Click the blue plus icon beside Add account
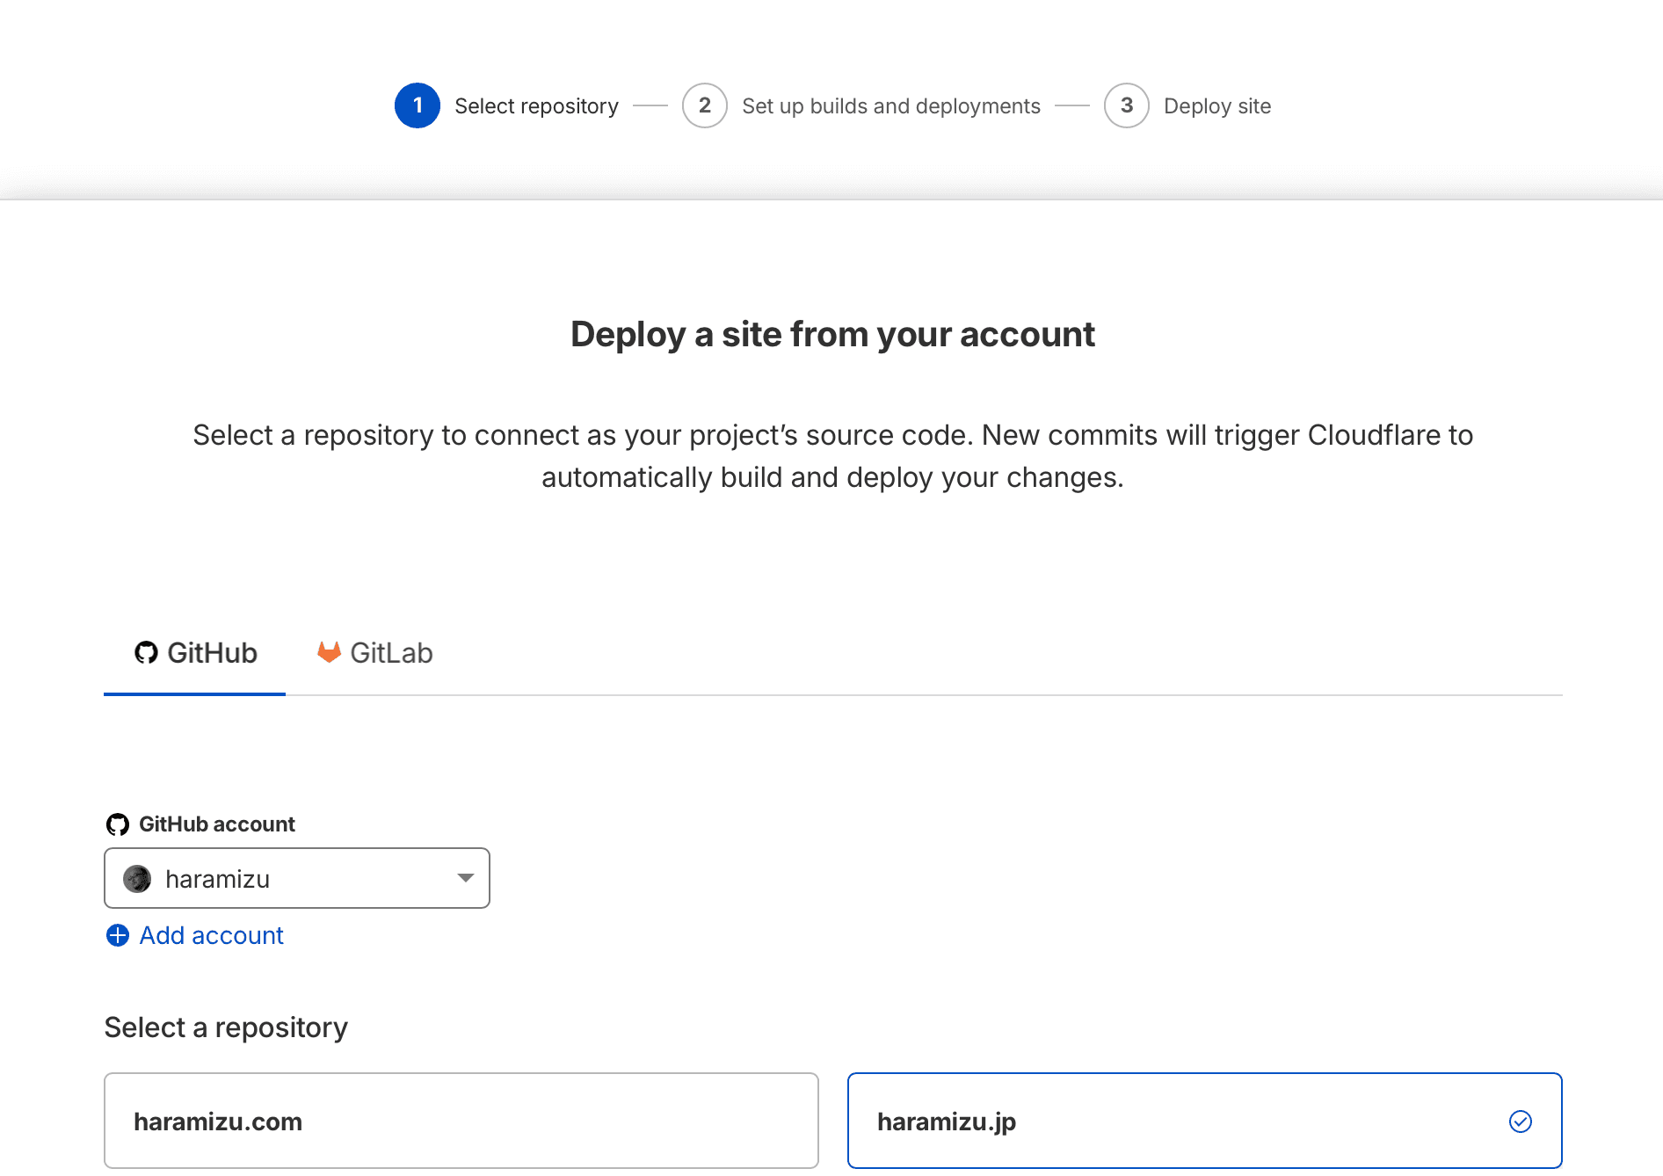Screen dimensions: 1663x1176 pyautogui.click(x=117, y=935)
